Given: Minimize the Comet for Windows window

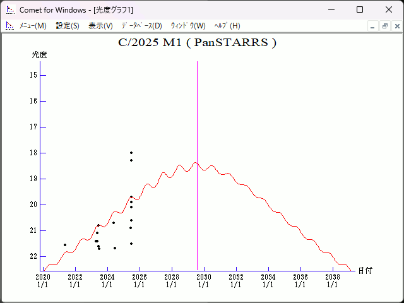Looking at the screenshot, I should 331,10.
